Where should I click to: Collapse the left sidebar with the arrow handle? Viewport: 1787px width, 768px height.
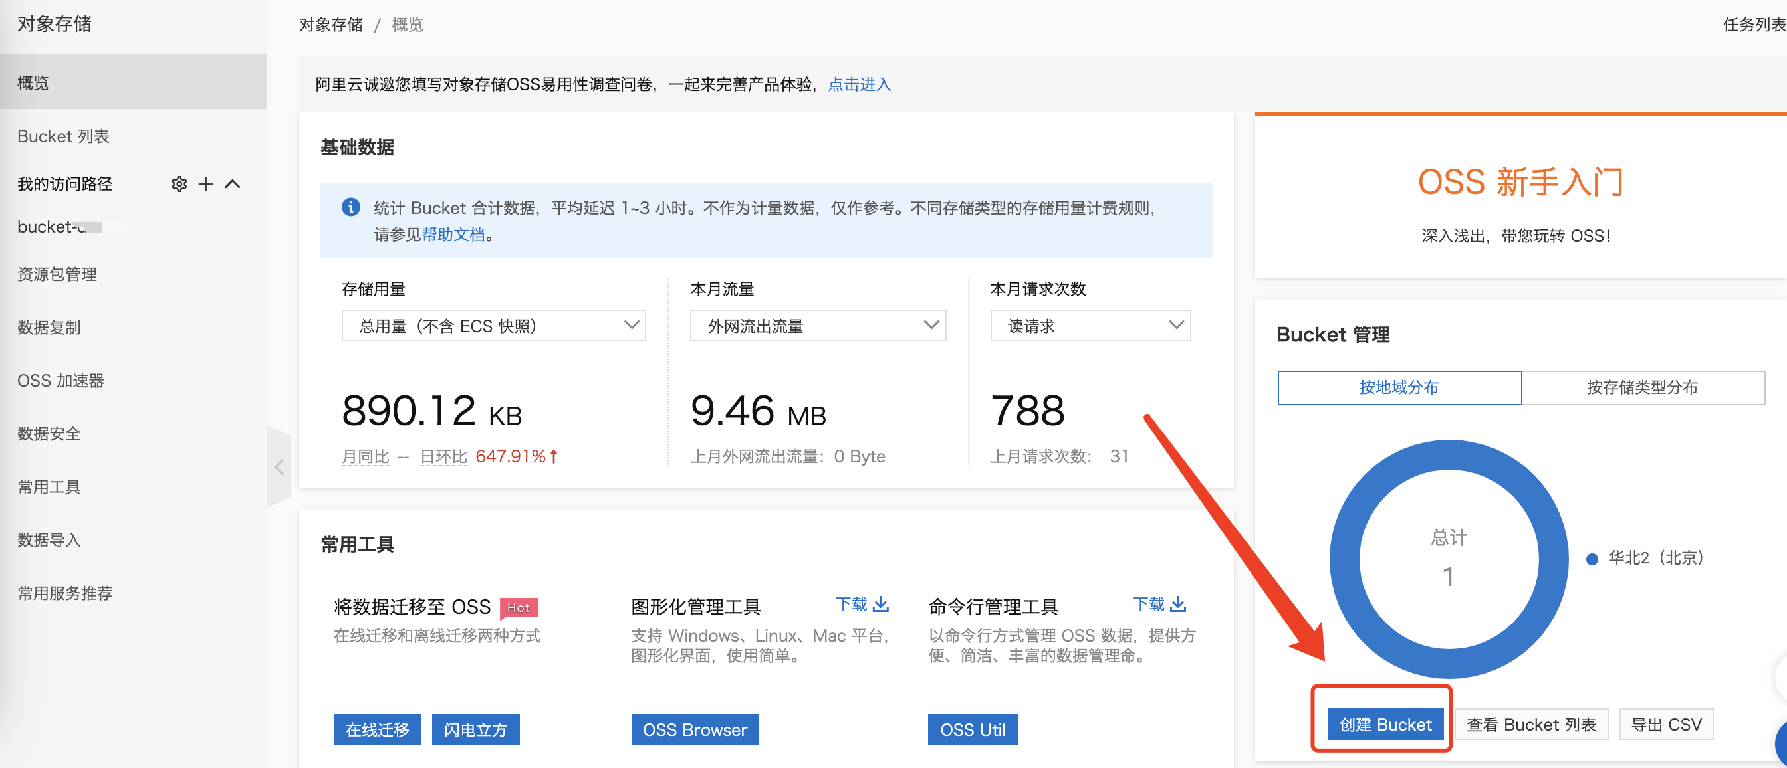click(280, 467)
